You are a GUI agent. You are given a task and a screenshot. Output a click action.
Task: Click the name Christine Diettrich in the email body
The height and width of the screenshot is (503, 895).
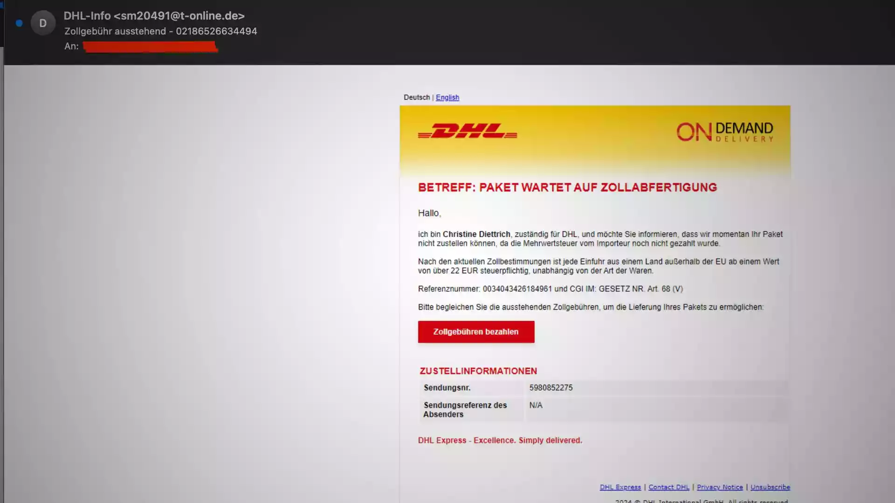pyautogui.click(x=476, y=234)
